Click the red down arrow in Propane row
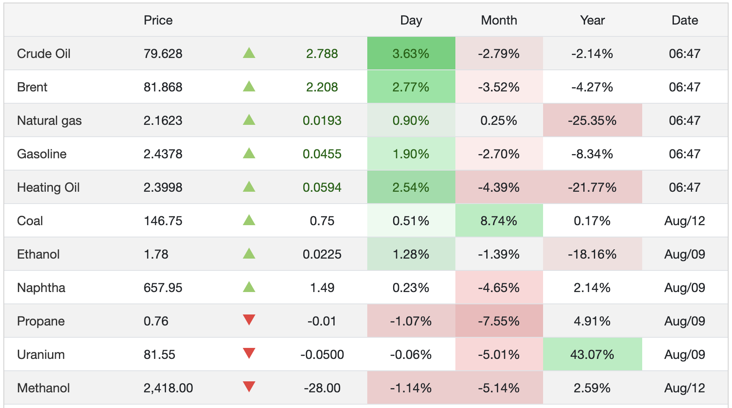Image resolution: width=732 pixels, height=408 pixels. (x=249, y=320)
